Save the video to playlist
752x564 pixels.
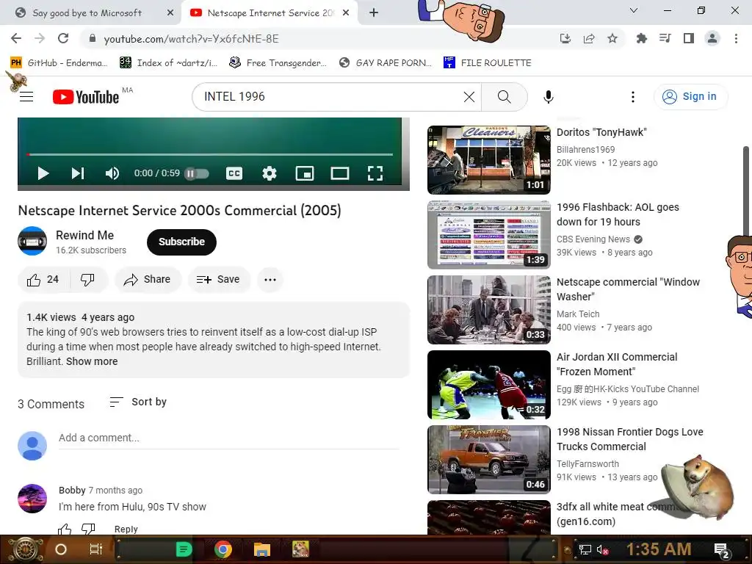[x=218, y=280]
